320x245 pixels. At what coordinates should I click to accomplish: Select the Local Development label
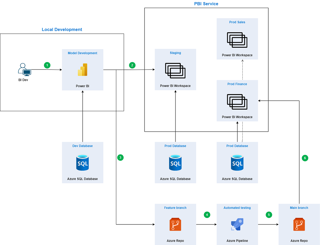pyautogui.click(x=62, y=29)
